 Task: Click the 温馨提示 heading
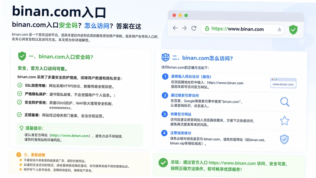[x=34, y=128]
